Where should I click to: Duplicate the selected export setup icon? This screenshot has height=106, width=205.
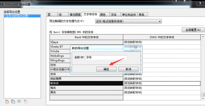click(13, 101)
